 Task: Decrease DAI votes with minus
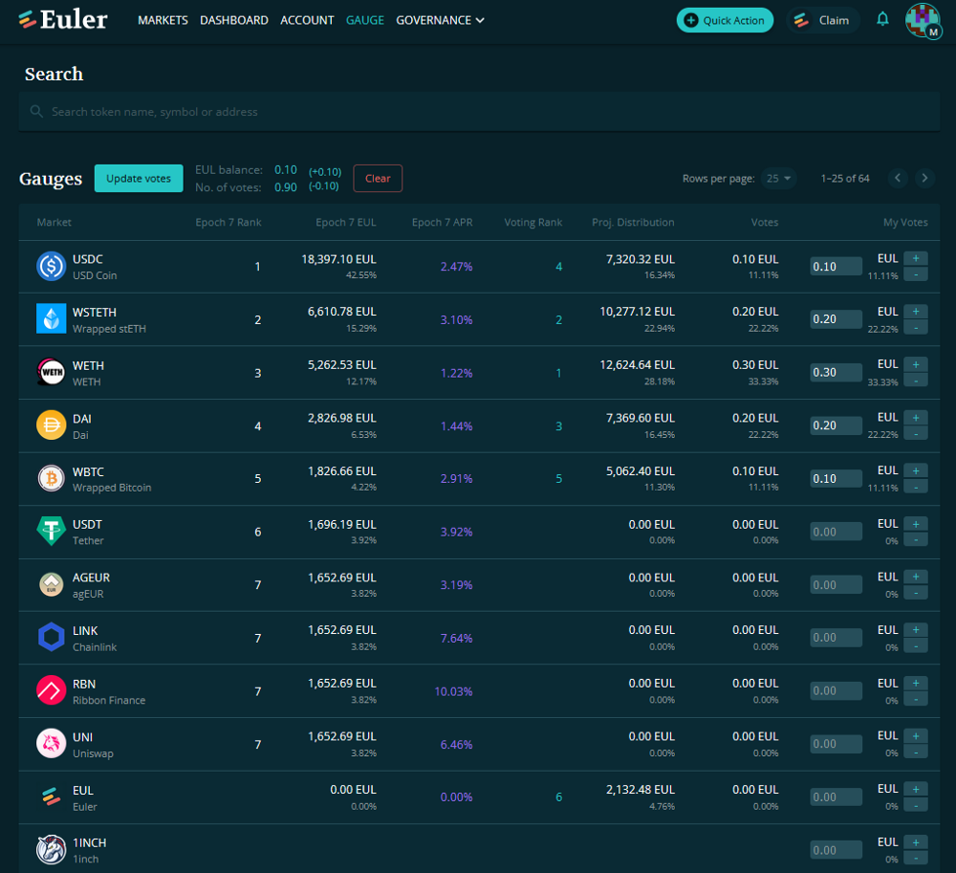(916, 434)
